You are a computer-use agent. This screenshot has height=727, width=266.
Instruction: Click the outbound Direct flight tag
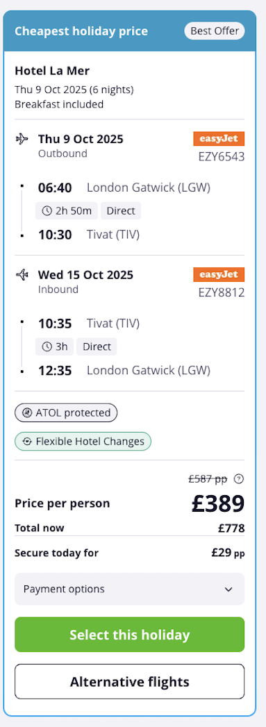pos(121,211)
